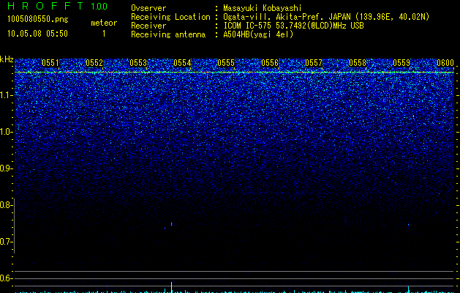This screenshot has width=460, height=293.
Task: Click the yellow spike on the bottom trace
Action: 171,287
